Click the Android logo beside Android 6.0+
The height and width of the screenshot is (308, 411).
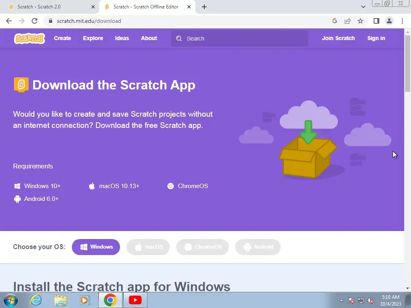pyautogui.click(x=17, y=199)
